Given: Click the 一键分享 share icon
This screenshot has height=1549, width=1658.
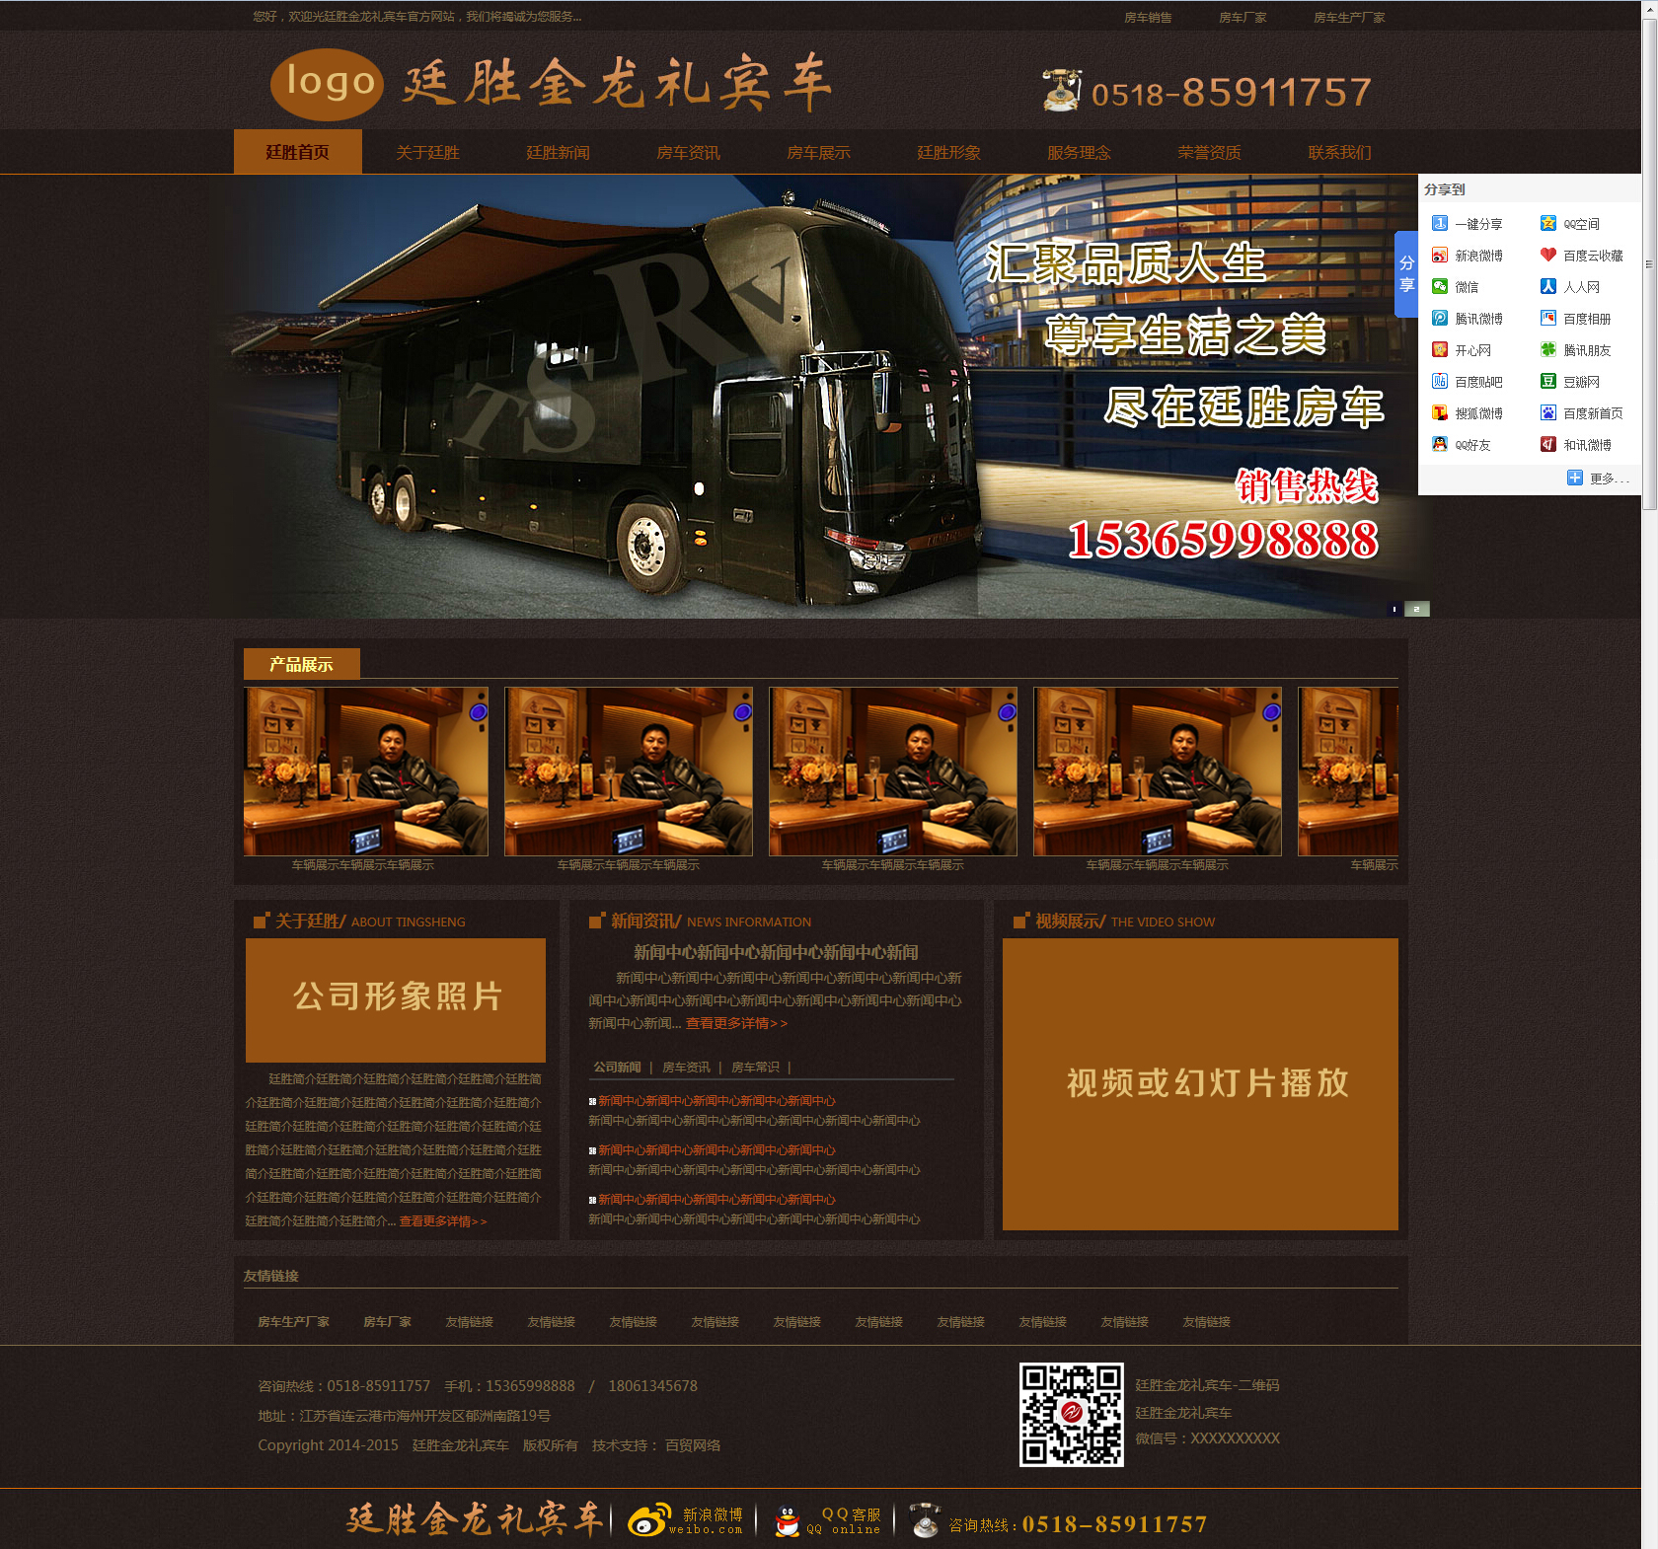Looking at the screenshot, I should pos(1440,224).
